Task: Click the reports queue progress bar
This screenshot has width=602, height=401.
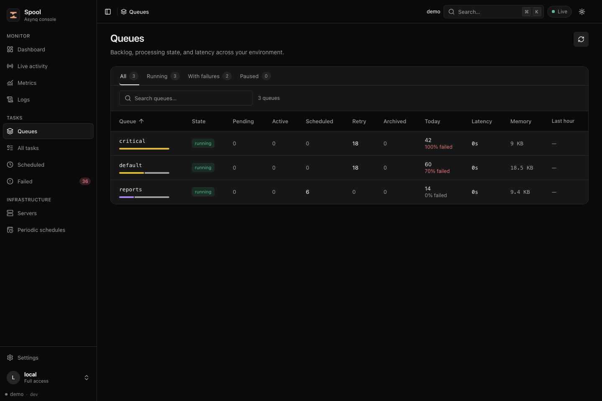Action: 144,197
